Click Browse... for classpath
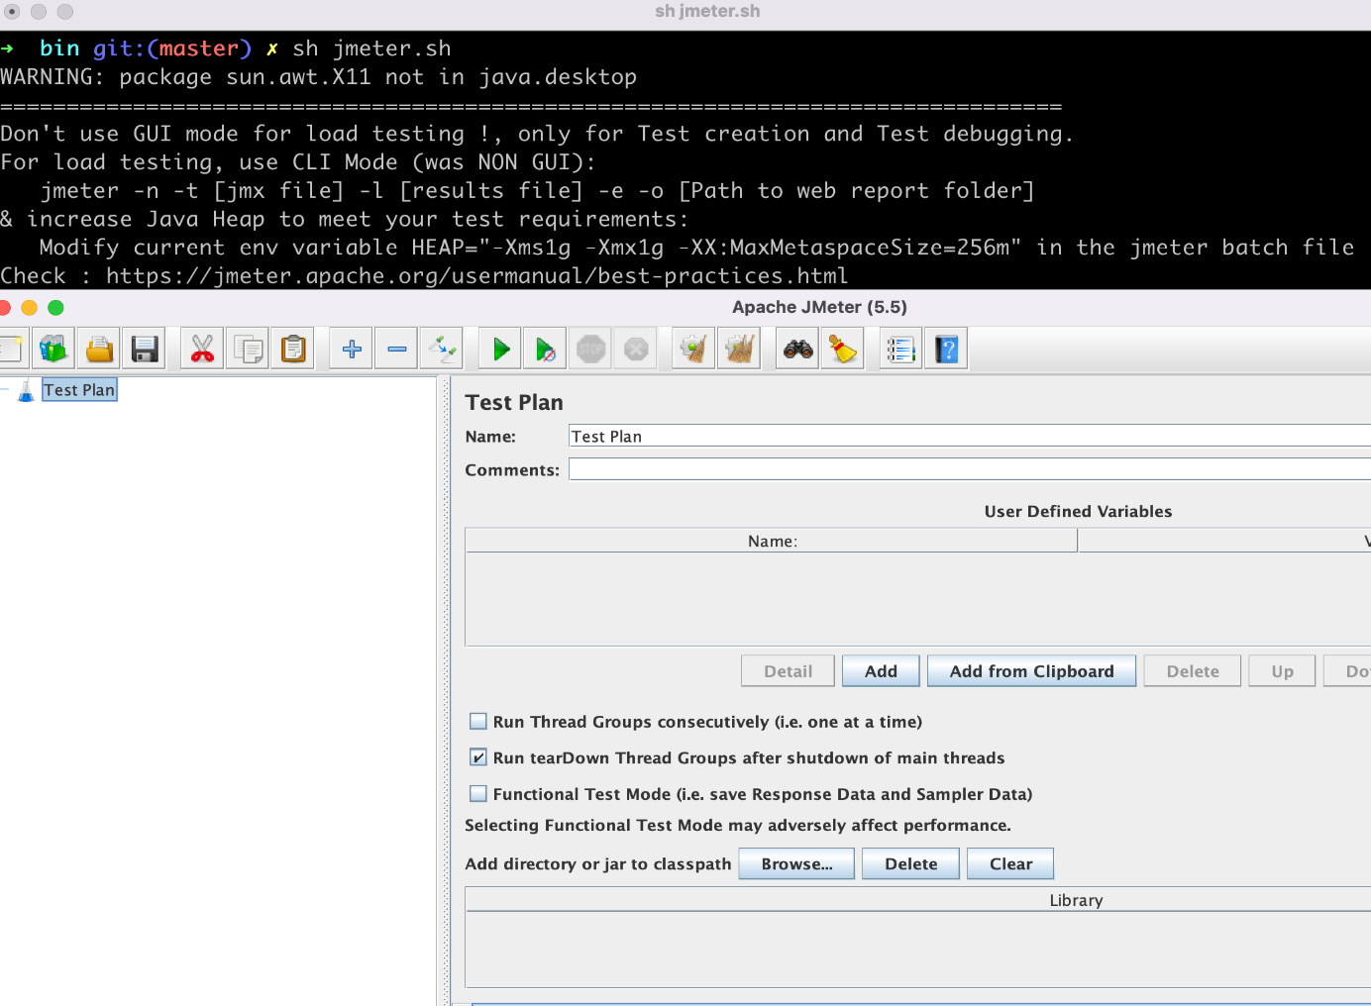Image resolution: width=1371 pixels, height=1006 pixels. [796, 863]
